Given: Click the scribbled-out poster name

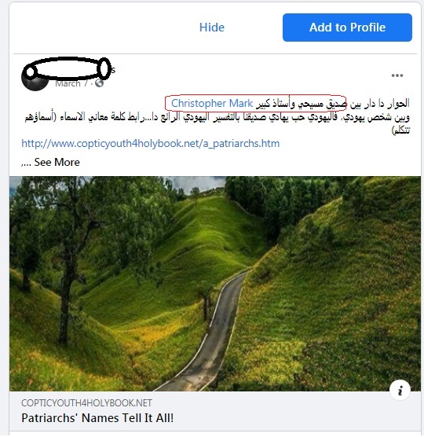Looking at the screenshot, I should (67, 68).
